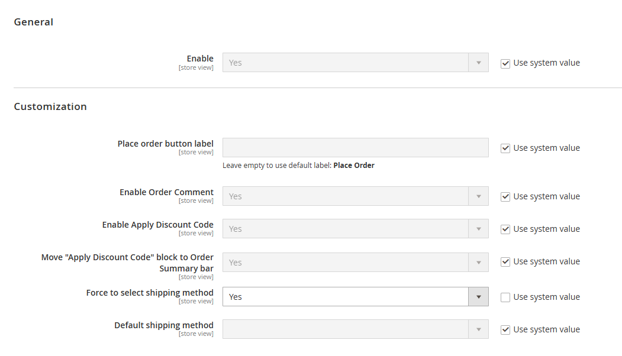
Task: Click the Place order button label text field
Action: tap(355, 148)
